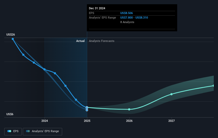
Task: Click the EPS legend color icon
Action: [9, 131]
